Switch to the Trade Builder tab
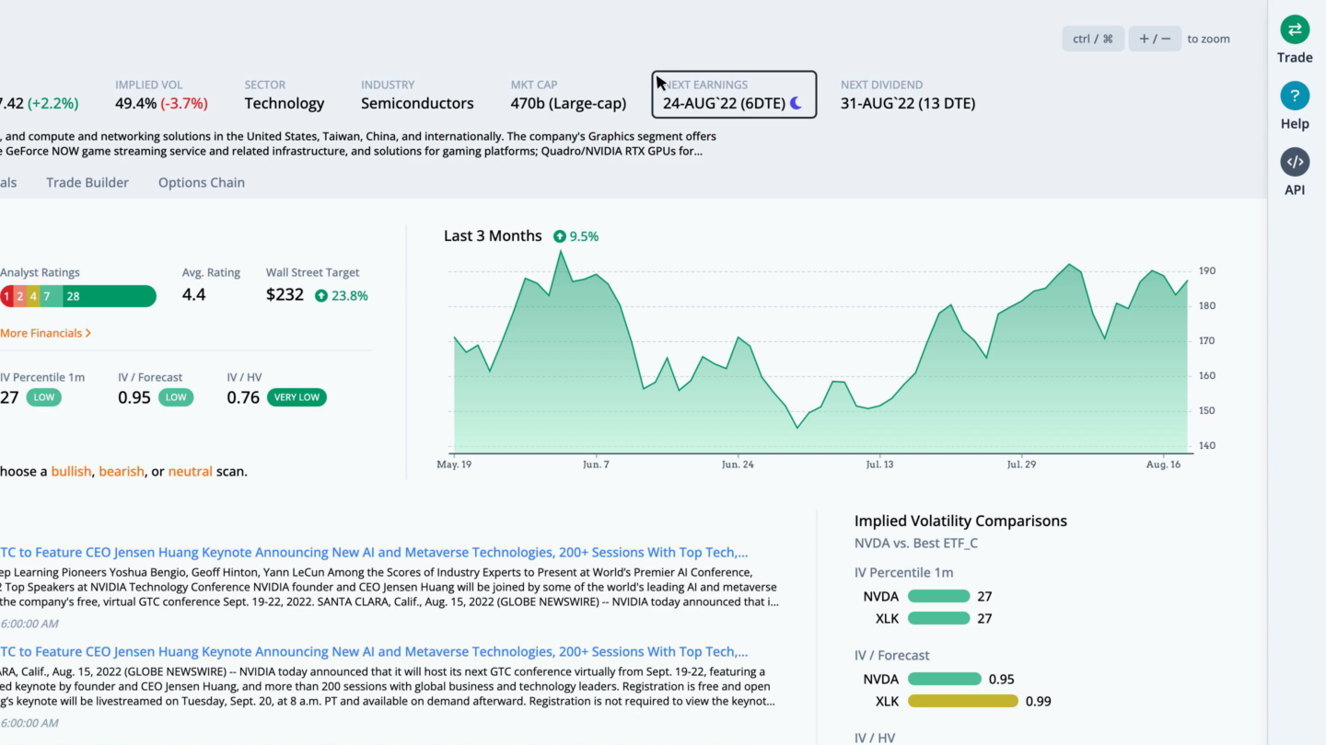 click(87, 182)
